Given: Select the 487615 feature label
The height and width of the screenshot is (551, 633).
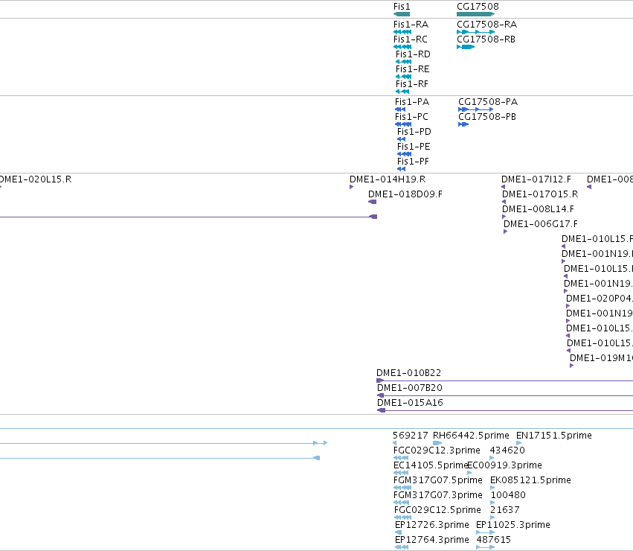Looking at the screenshot, I should point(494,540).
